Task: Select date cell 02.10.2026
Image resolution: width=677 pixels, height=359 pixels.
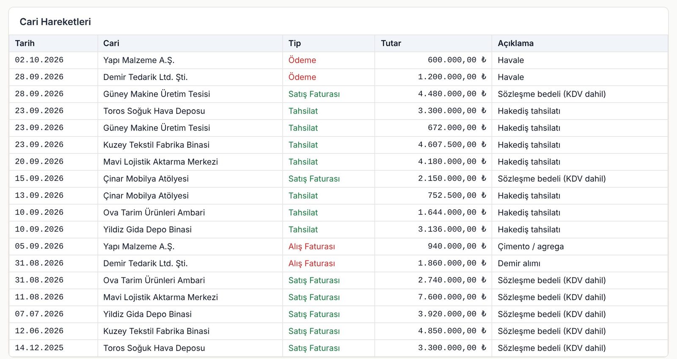Action: pyautogui.click(x=39, y=60)
